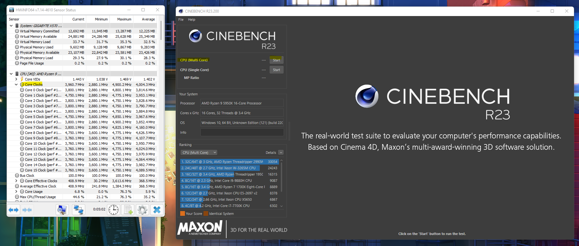Click the system GIGABYTE X570 chip icon
This screenshot has height=246, width=579.
pos(17,26)
